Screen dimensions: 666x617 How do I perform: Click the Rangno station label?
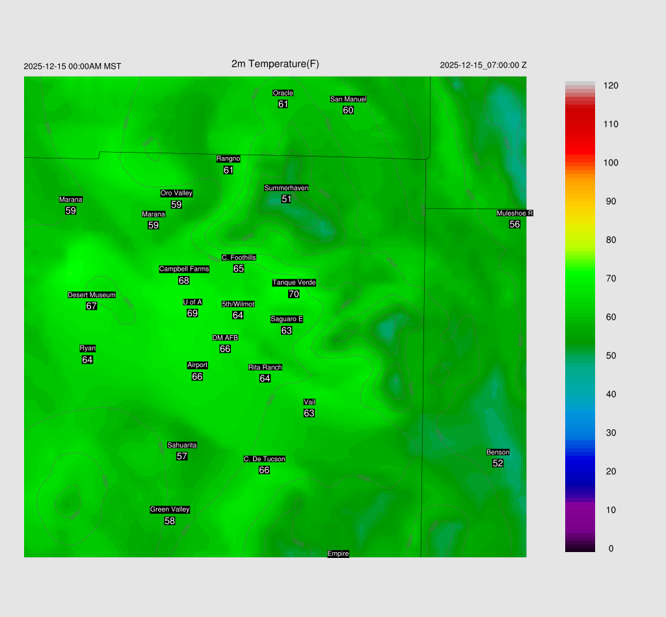(x=228, y=158)
